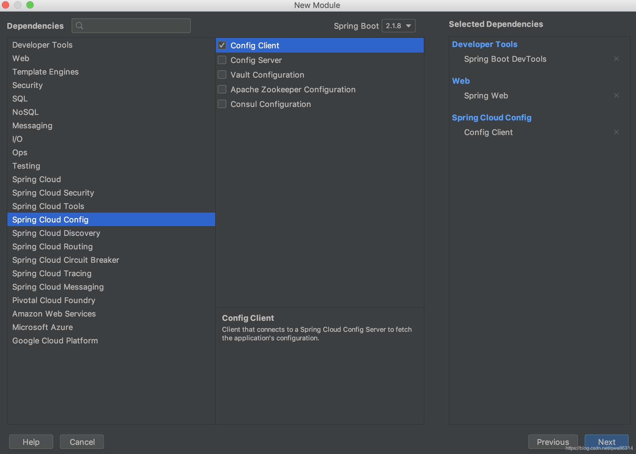Screen dimensions: 636x454
Task: Select Messaging category in sidebar
Action: [32, 125]
